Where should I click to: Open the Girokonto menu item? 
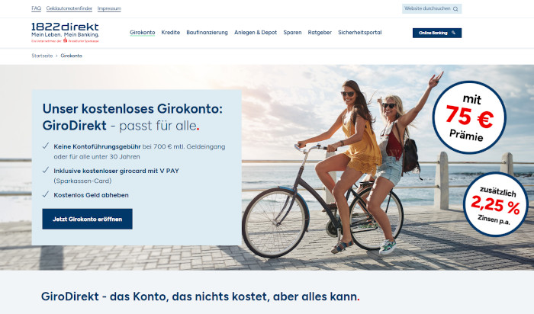[x=143, y=33]
